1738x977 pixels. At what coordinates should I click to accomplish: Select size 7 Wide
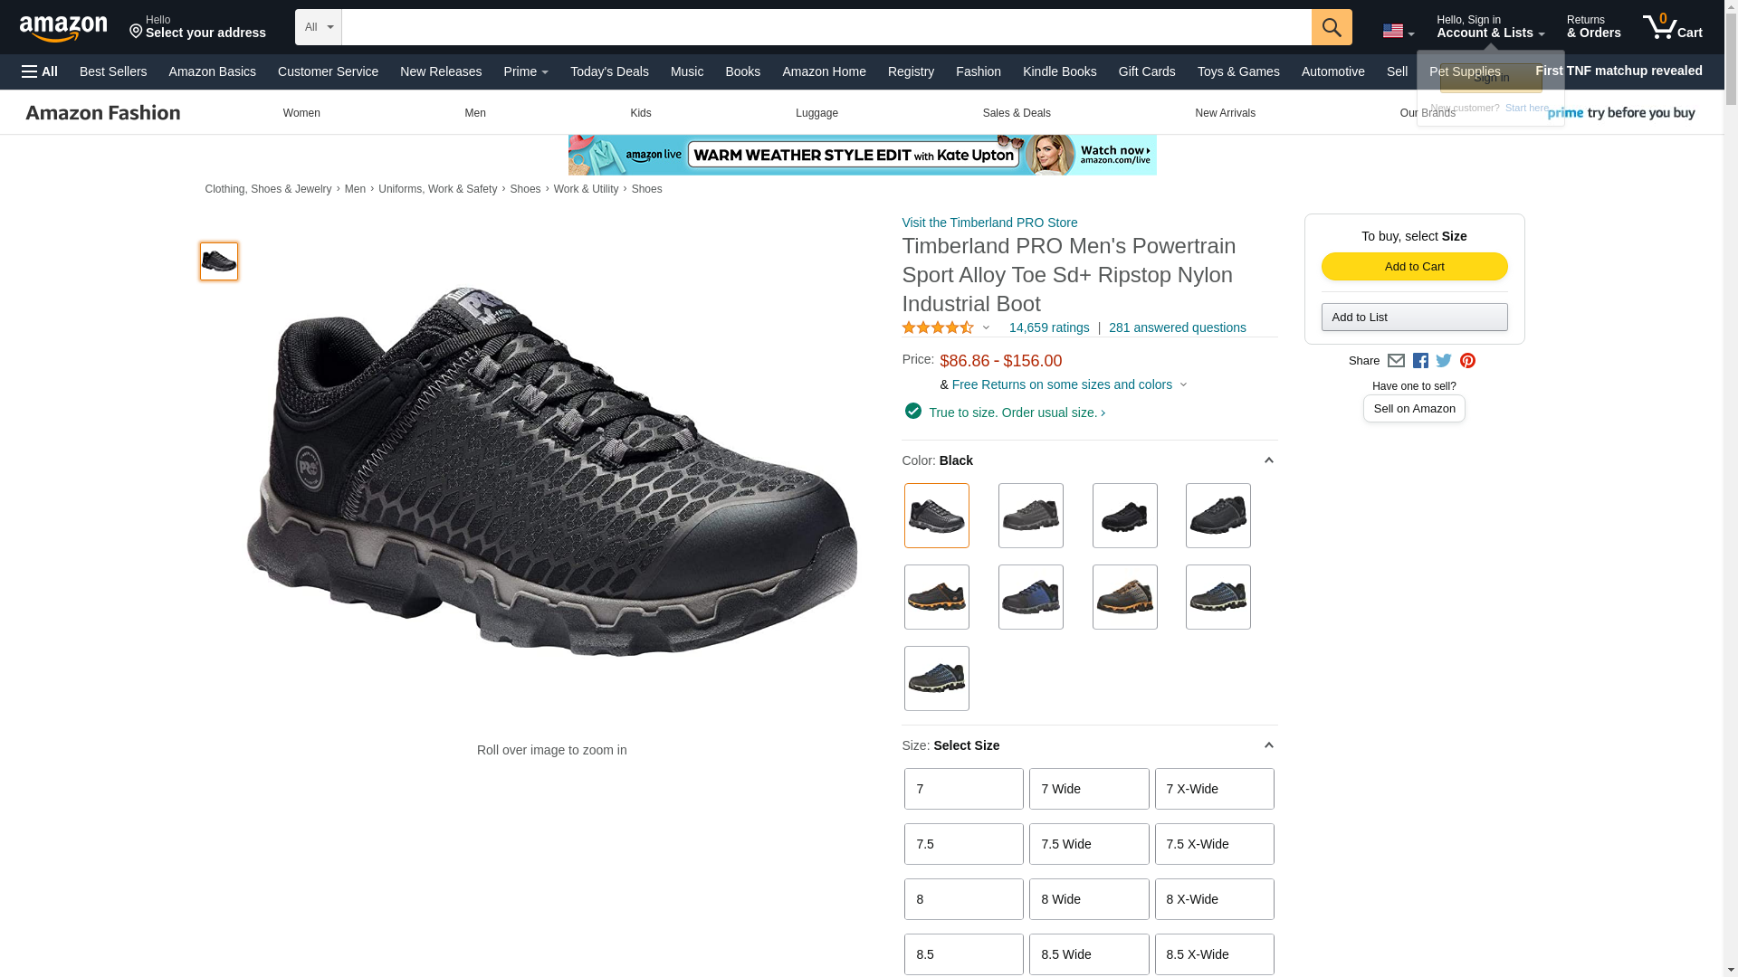[x=1088, y=789]
